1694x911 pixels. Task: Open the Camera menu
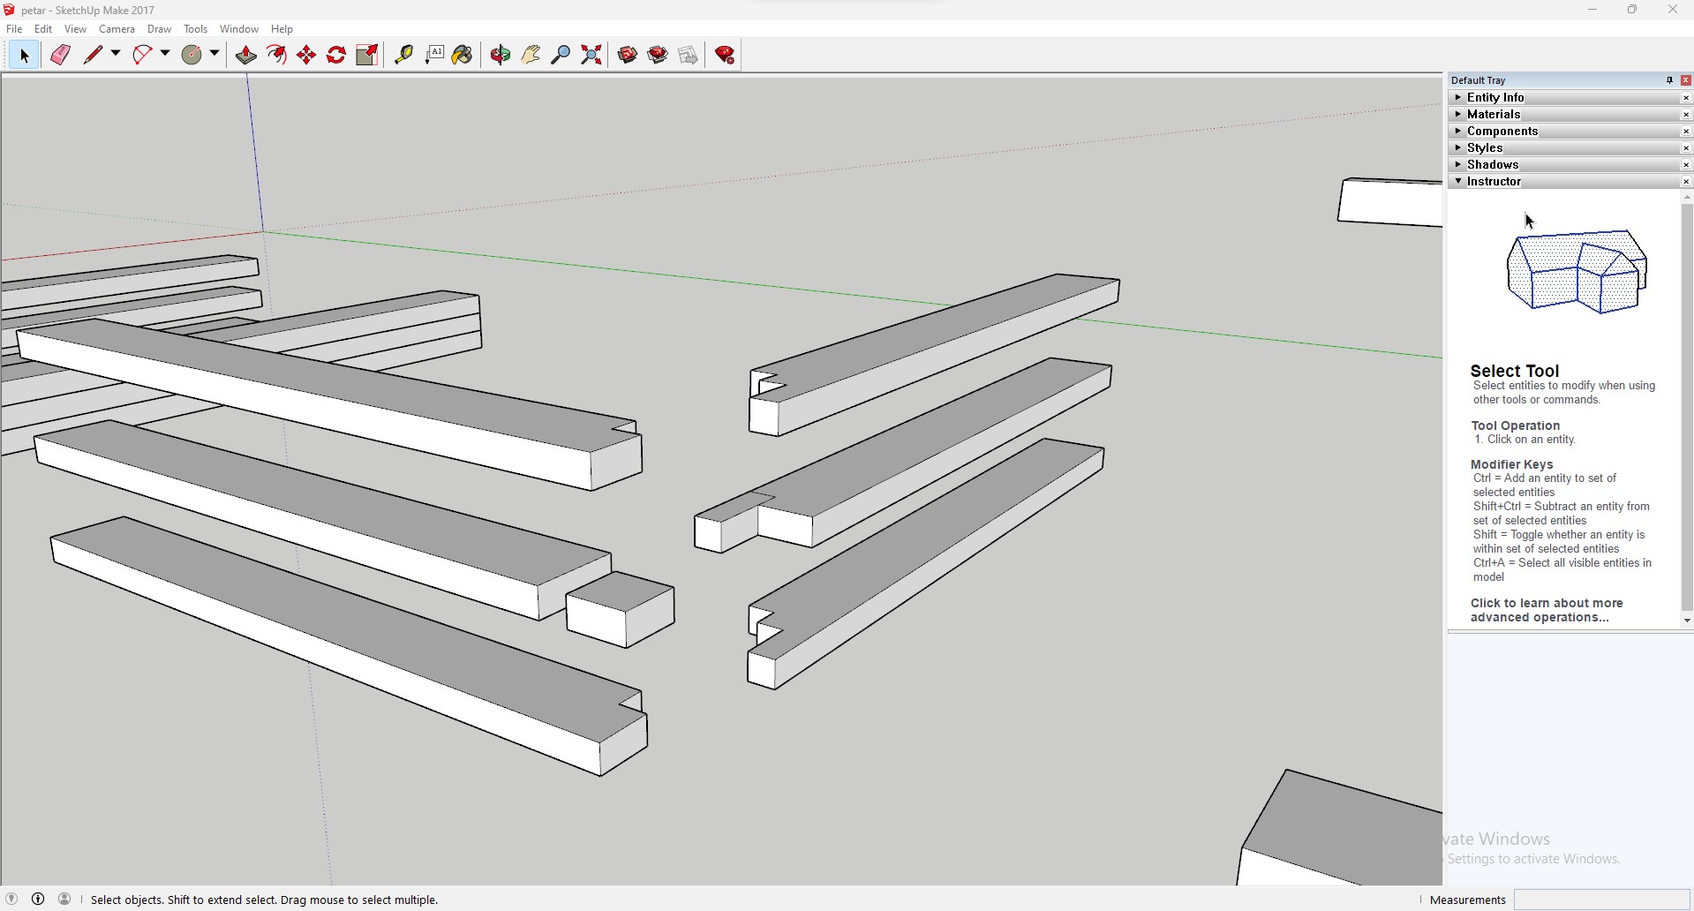pos(117,29)
